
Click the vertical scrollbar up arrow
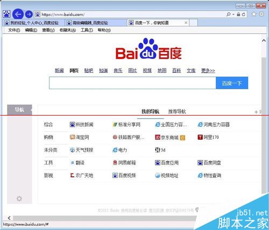(x=264, y=41)
